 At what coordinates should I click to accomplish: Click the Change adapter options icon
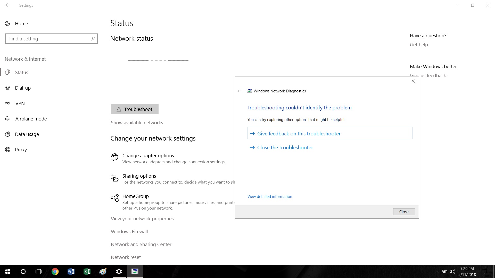[114, 157]
